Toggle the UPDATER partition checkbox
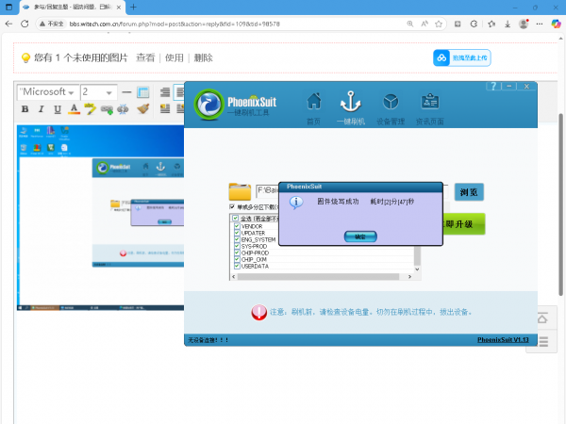 tap(237, 233)
